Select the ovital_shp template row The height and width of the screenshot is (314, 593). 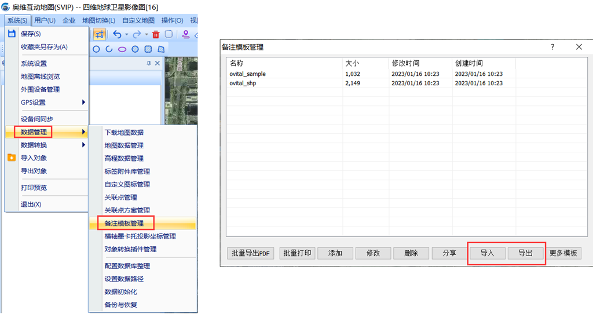pyautogui.click(x=243, y=83)
